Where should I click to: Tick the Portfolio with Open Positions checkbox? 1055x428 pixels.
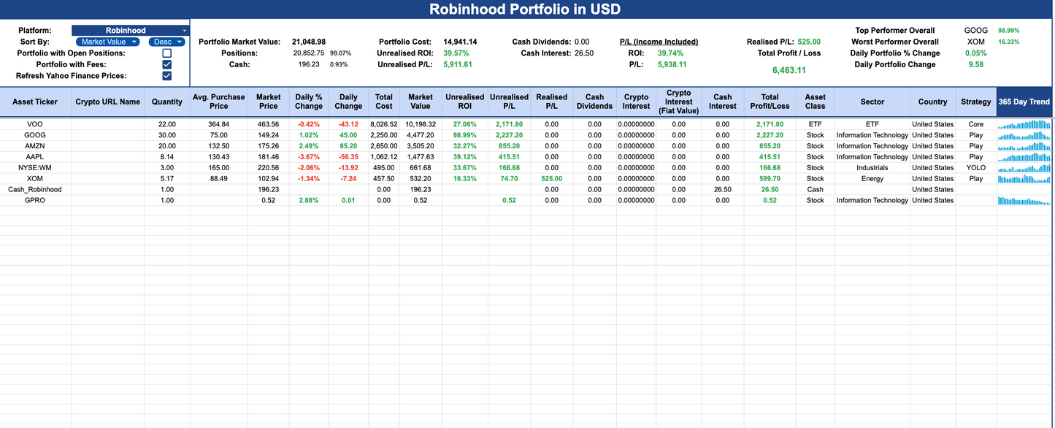167,53
